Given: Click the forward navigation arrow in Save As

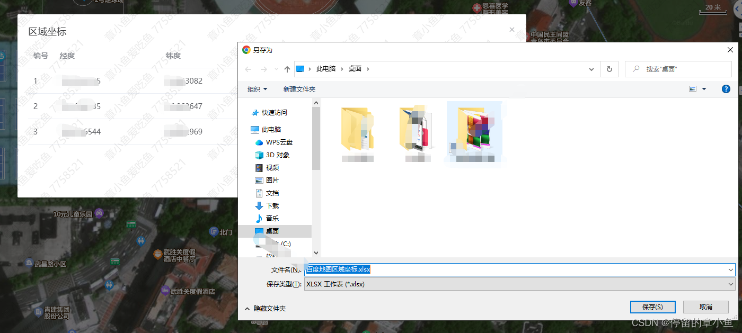Looking at the screenshot, I should [263, 69].
